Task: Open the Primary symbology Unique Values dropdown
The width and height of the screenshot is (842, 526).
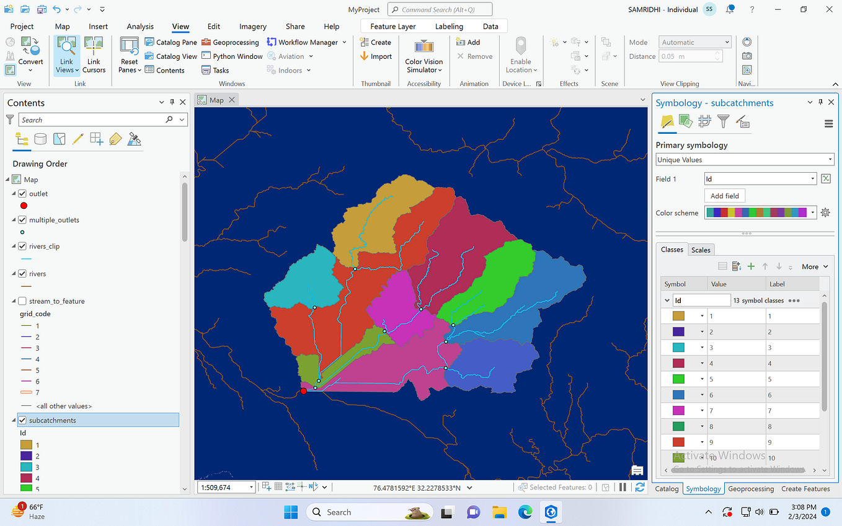Action: (x=829, y=159)
